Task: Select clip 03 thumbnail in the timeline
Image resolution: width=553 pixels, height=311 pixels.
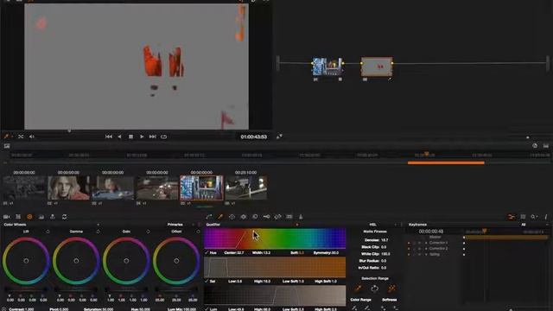Action: (113, 188)
